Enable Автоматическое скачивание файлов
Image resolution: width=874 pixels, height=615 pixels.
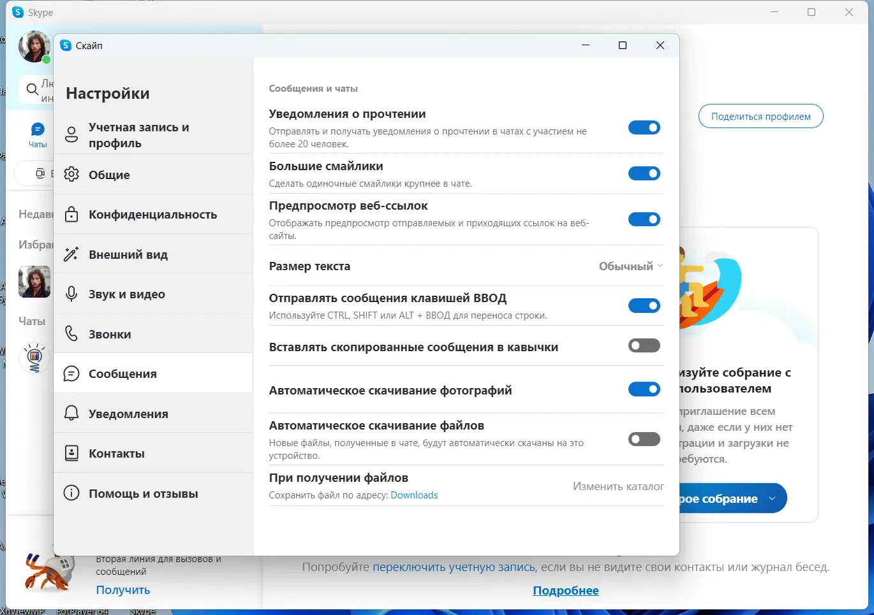click(x=644, y=438)
